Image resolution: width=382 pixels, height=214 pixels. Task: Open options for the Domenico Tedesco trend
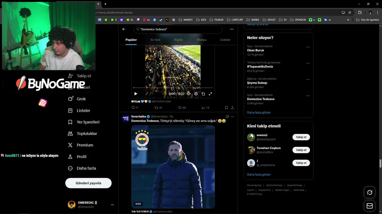(308, 96)
